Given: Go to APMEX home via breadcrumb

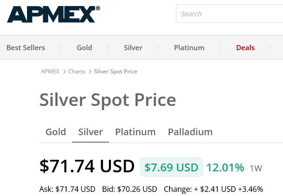Looking at the screenshot, I should pyautogui.click(x=50, y=72).
